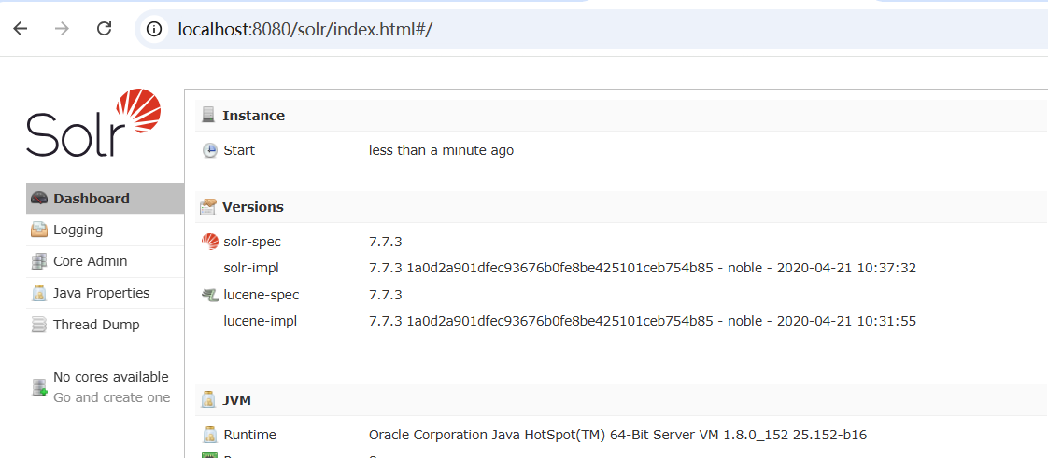Click the Lucene icon beside lucene-spec
The width and height of the screenshot is (1048, 458).
point(210,295)
